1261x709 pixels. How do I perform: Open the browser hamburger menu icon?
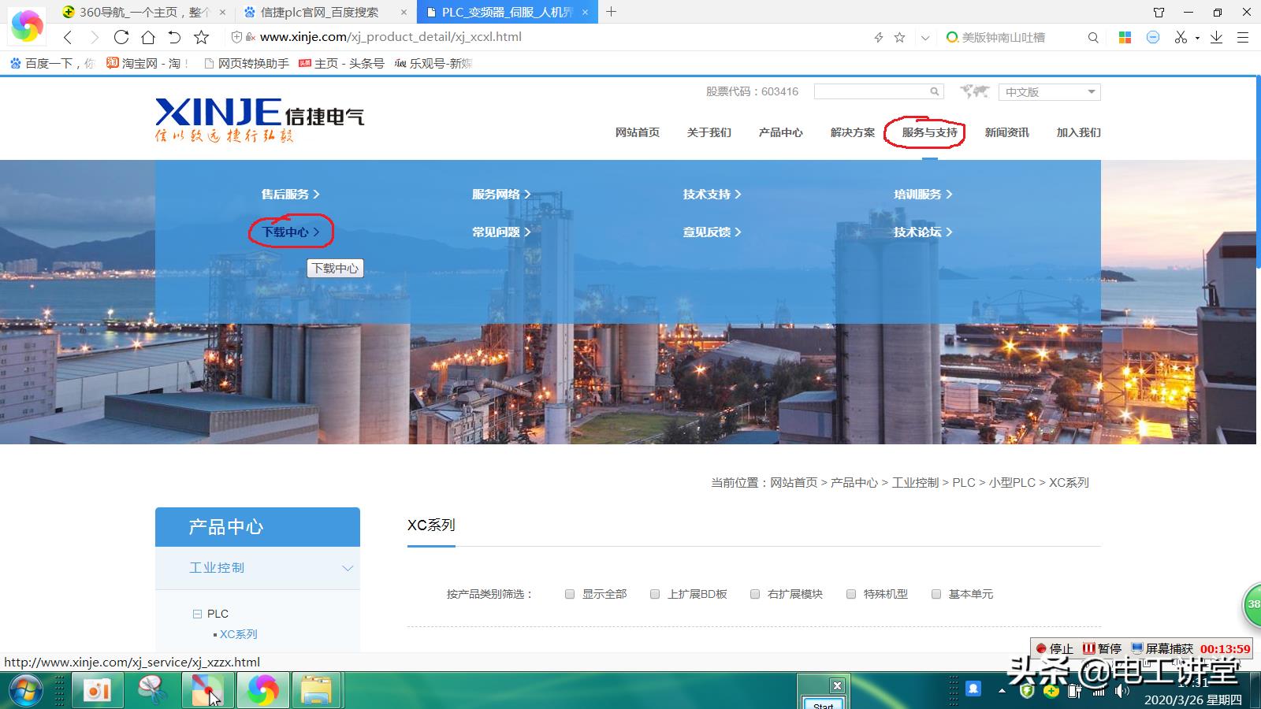[1243, 37]
